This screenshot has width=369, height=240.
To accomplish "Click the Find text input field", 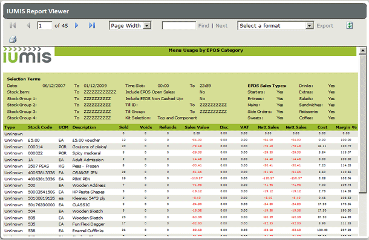I will pos(179,25).
